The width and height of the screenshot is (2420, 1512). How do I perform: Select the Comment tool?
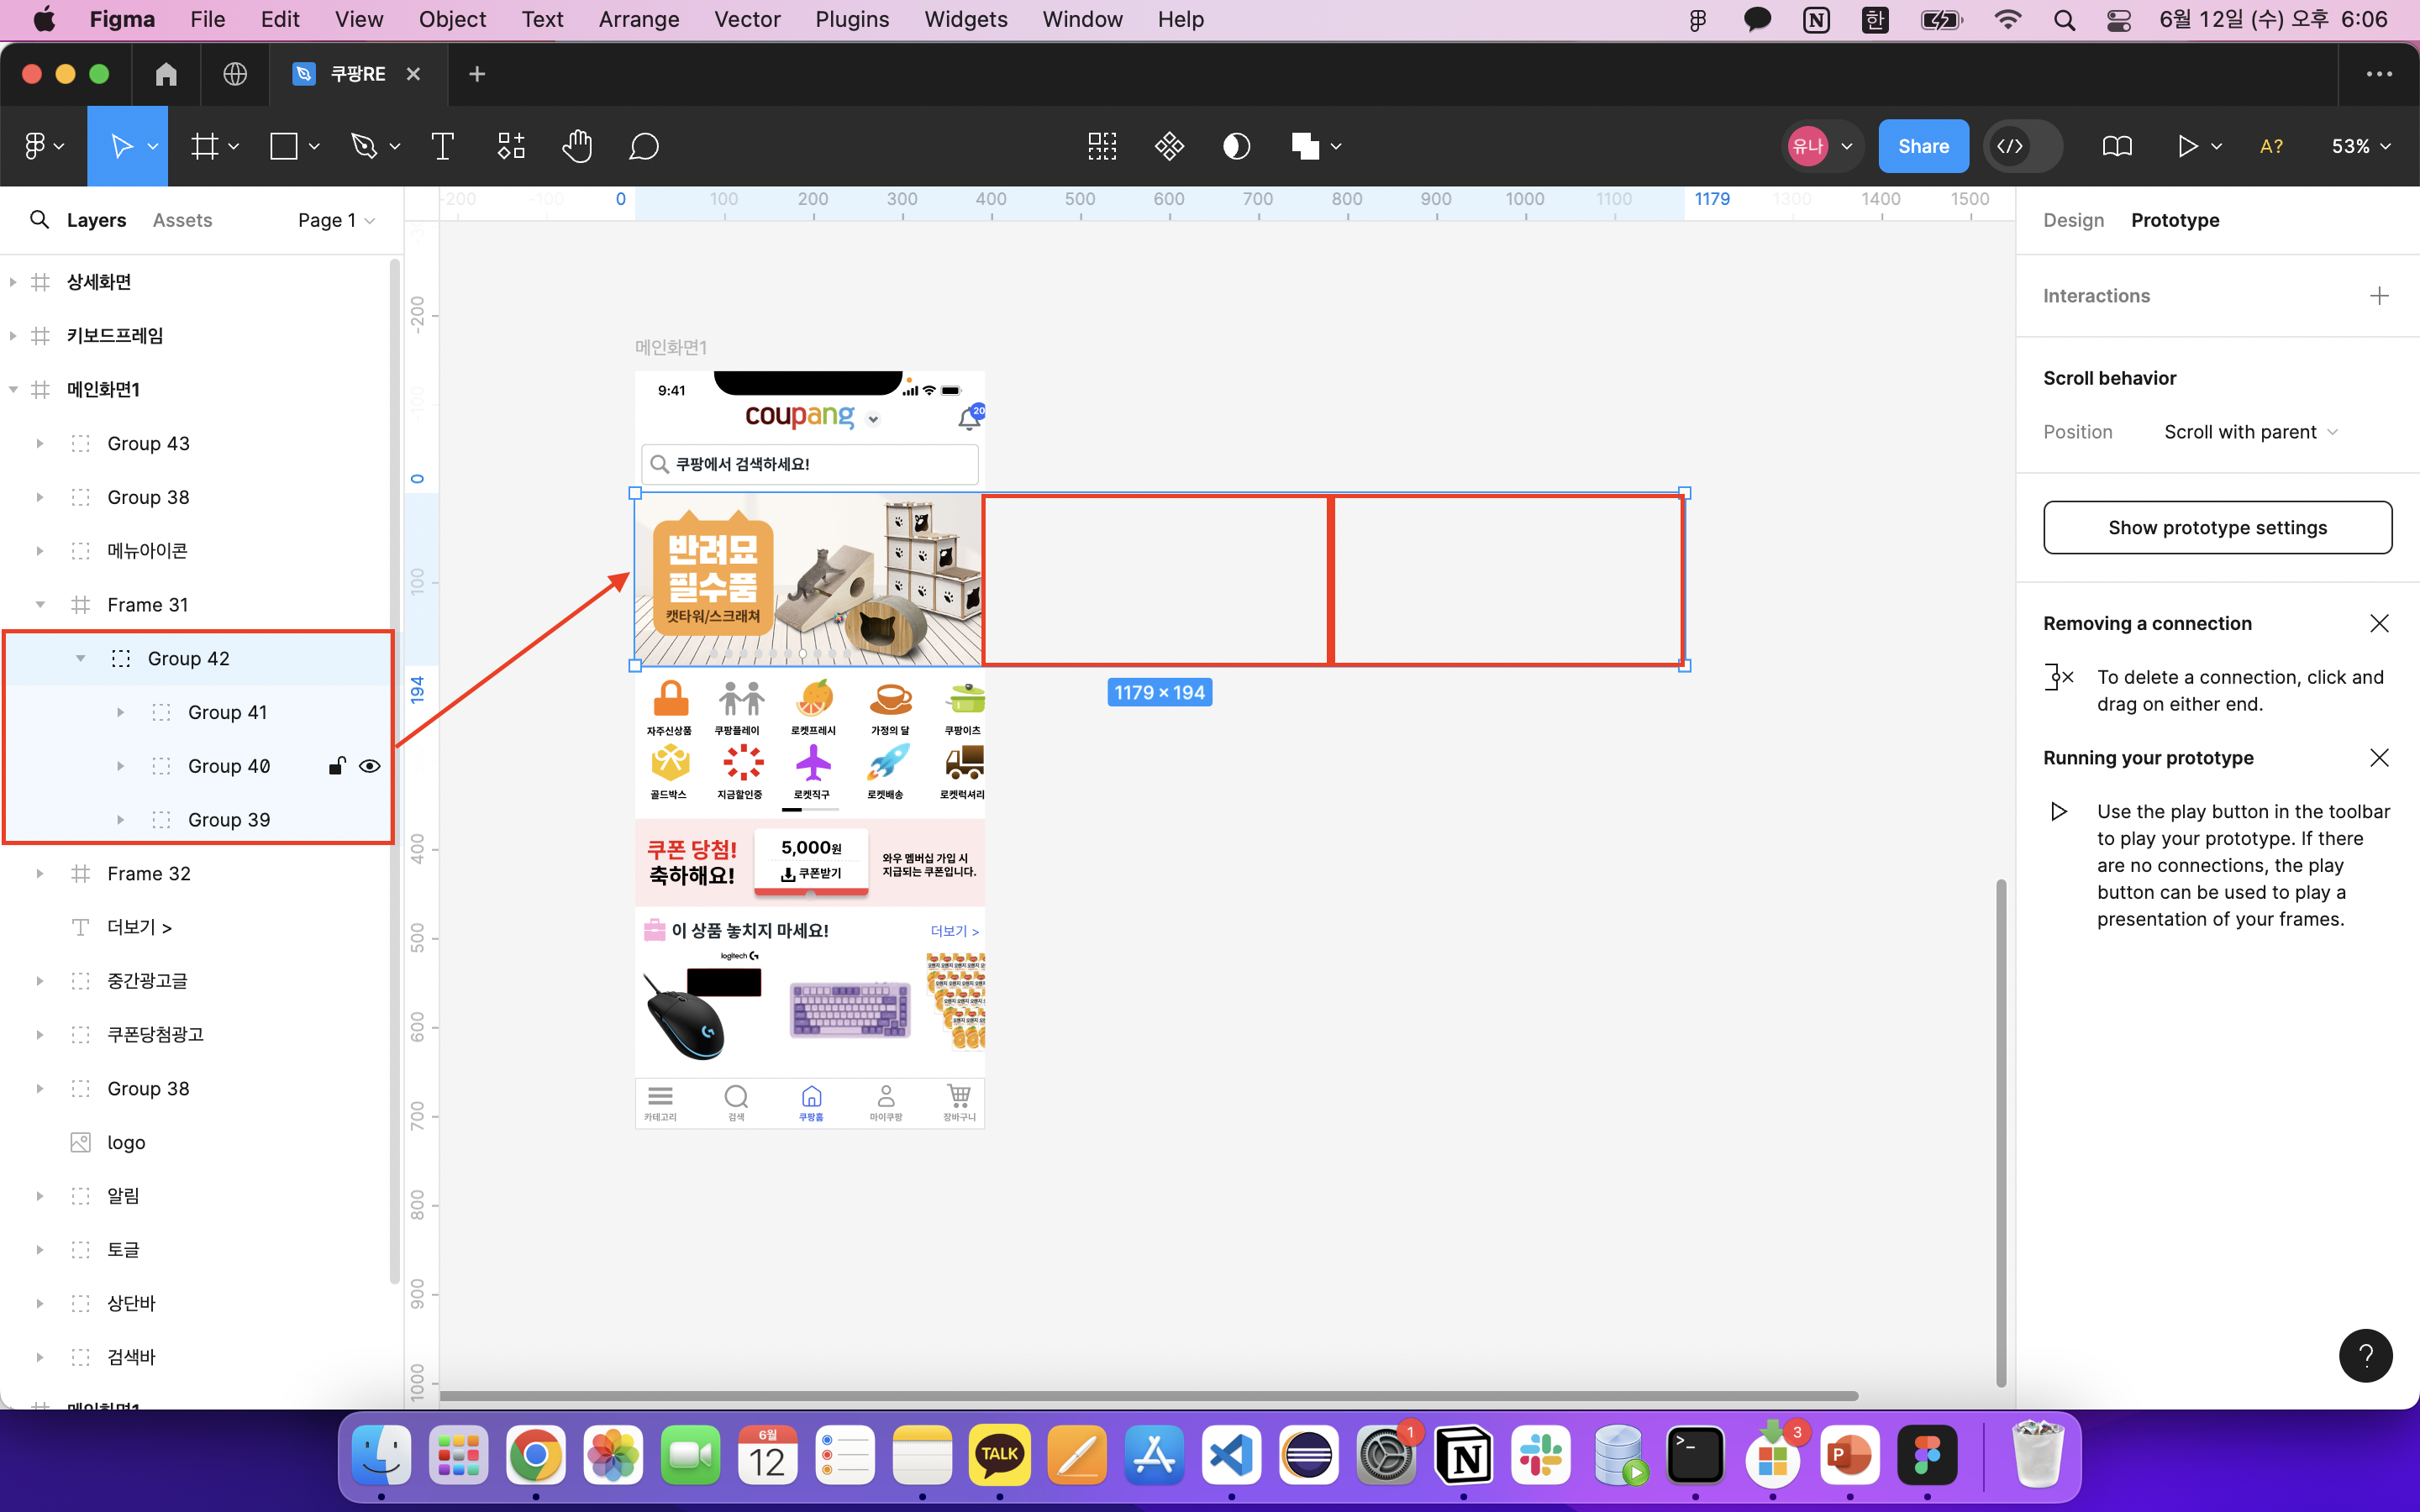[x=643, y=147]
